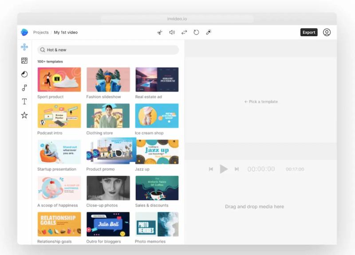355x255 pixels.
Task: Click the Sales & discounts caption text
Action: pyautogui.click(x=152, y=205)
